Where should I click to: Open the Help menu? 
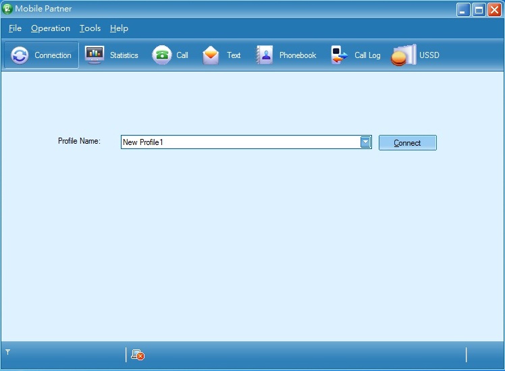click(x=119, y=28)
